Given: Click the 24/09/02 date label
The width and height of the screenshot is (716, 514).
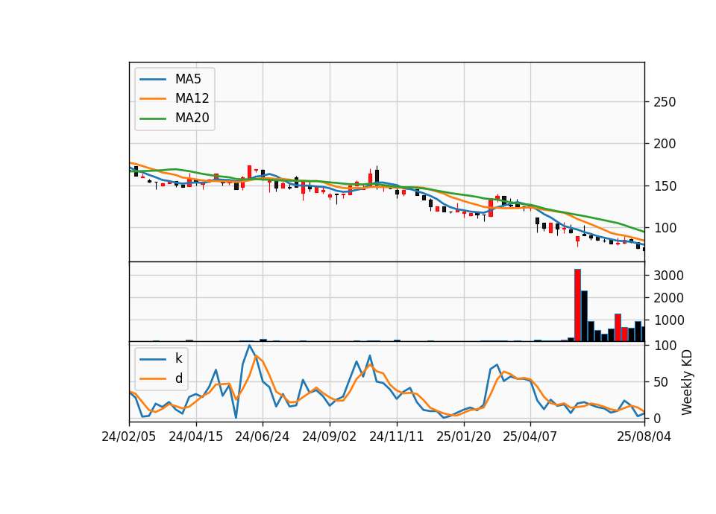Looking at the screenshot, I should 329,437.
